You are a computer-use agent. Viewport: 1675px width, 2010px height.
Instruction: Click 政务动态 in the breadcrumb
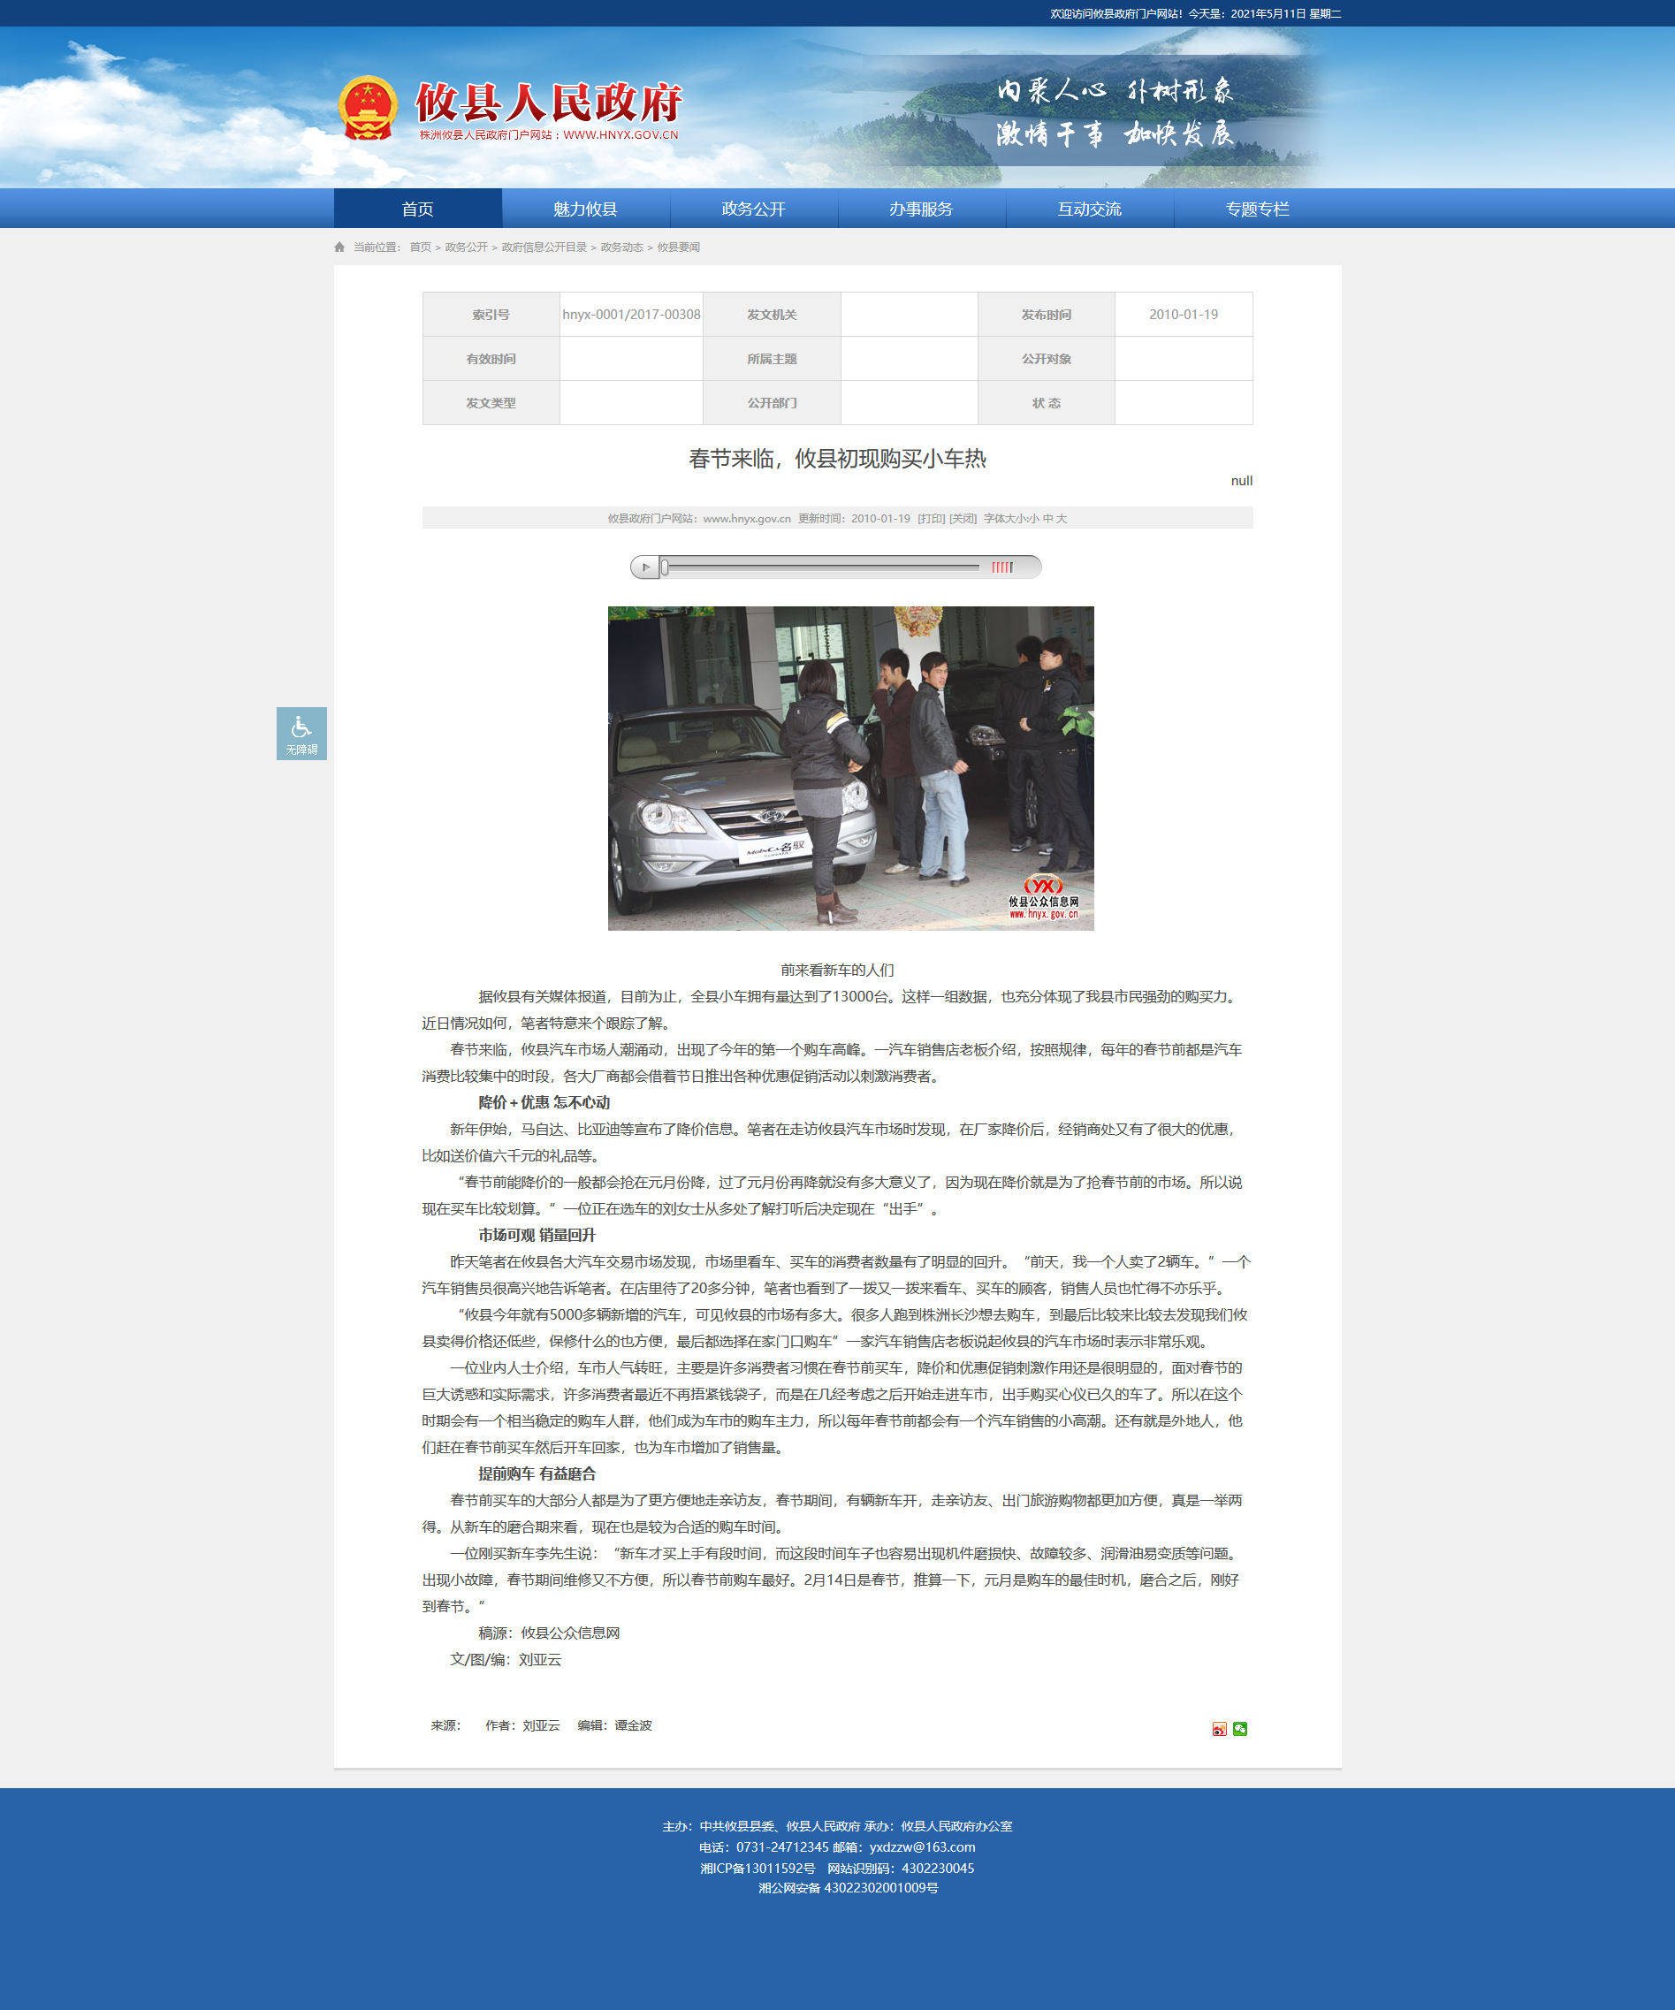(621, 247)
